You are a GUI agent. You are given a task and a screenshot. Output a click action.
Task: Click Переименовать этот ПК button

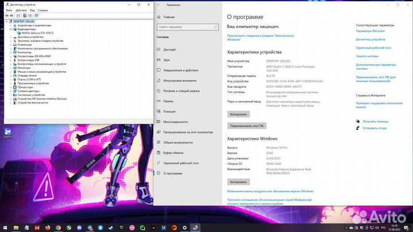[x=247, y=126]
